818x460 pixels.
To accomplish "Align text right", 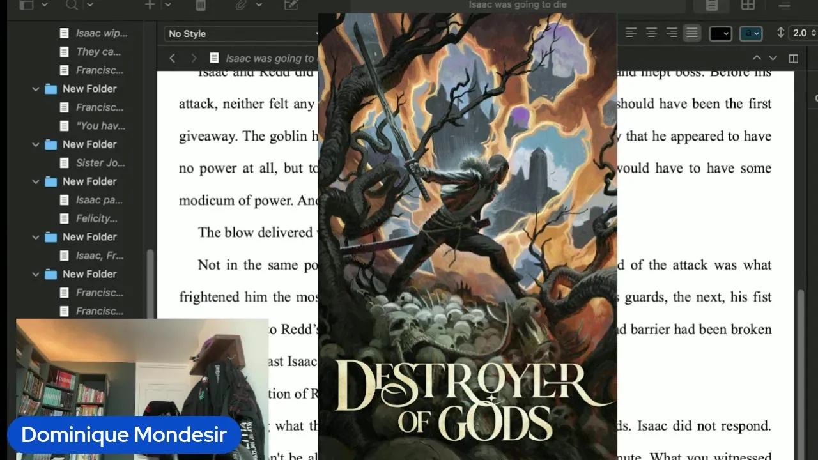I will coord(672,33).
